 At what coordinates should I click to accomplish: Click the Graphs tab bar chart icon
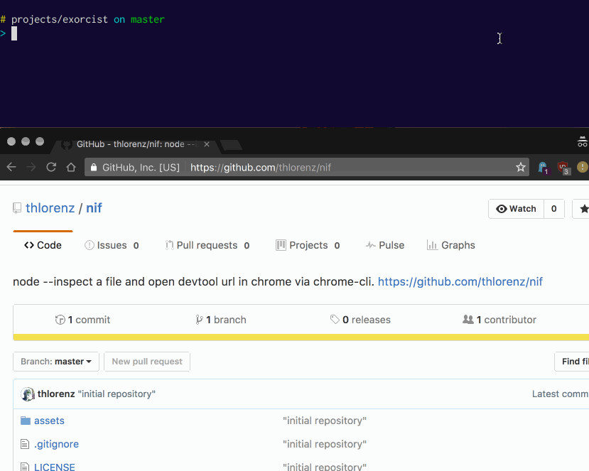tap(432, 245)
